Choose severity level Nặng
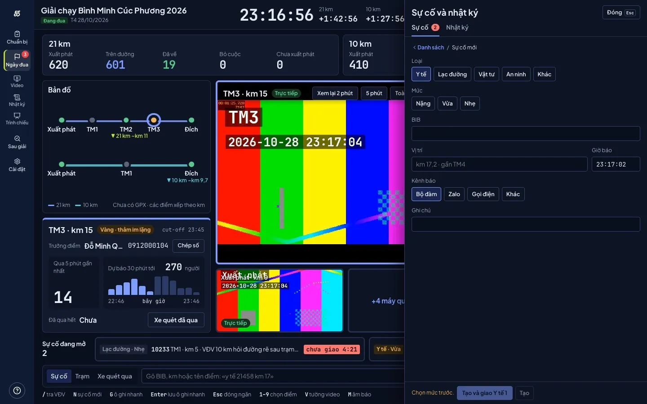This screenshot has width=647, height=404. pos(423,103)
